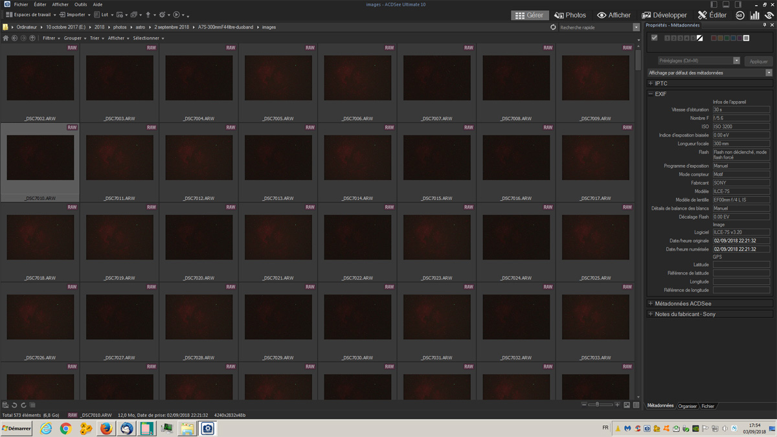Click the zoom-out minus beside thumbnail slider
This screenshot has height=437, width=777.
(584, 405)
